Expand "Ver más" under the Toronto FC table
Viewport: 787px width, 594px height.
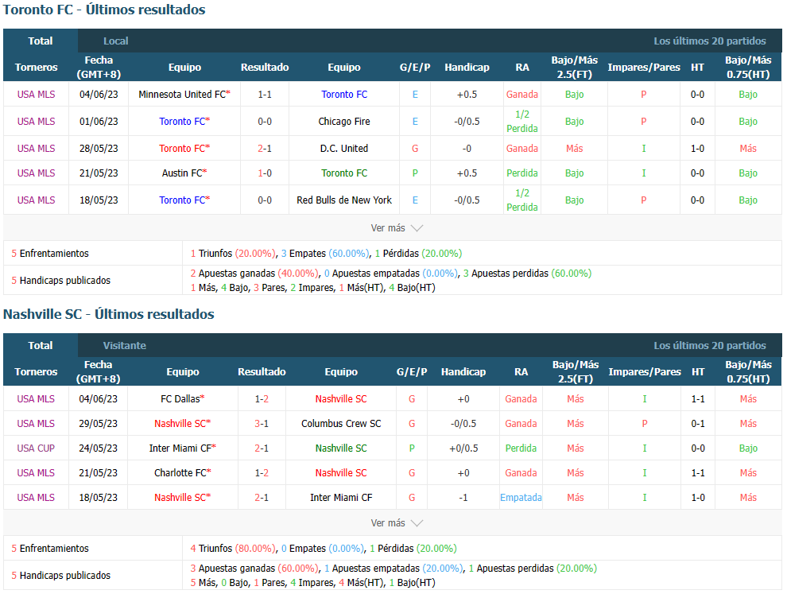[397, 228]
